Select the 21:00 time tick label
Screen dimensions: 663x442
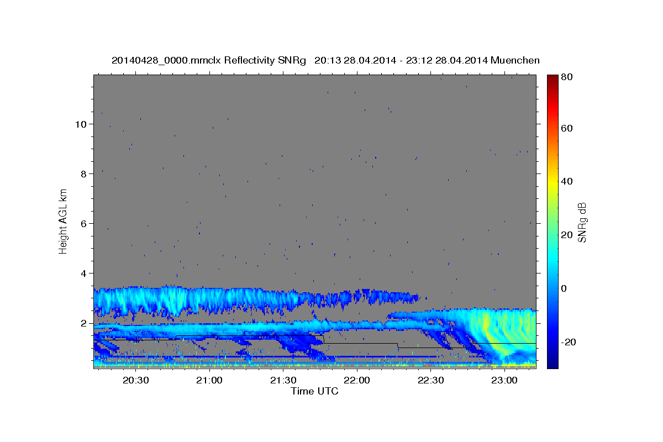pyautogui.click(x=209, y=380)
